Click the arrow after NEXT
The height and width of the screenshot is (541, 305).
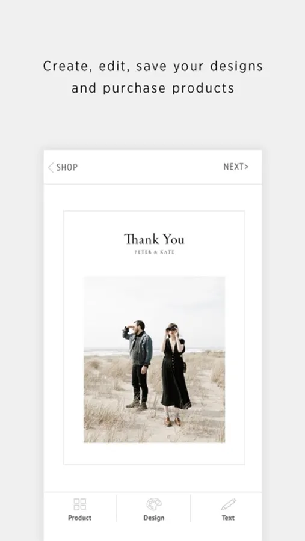tap(246, 167)
